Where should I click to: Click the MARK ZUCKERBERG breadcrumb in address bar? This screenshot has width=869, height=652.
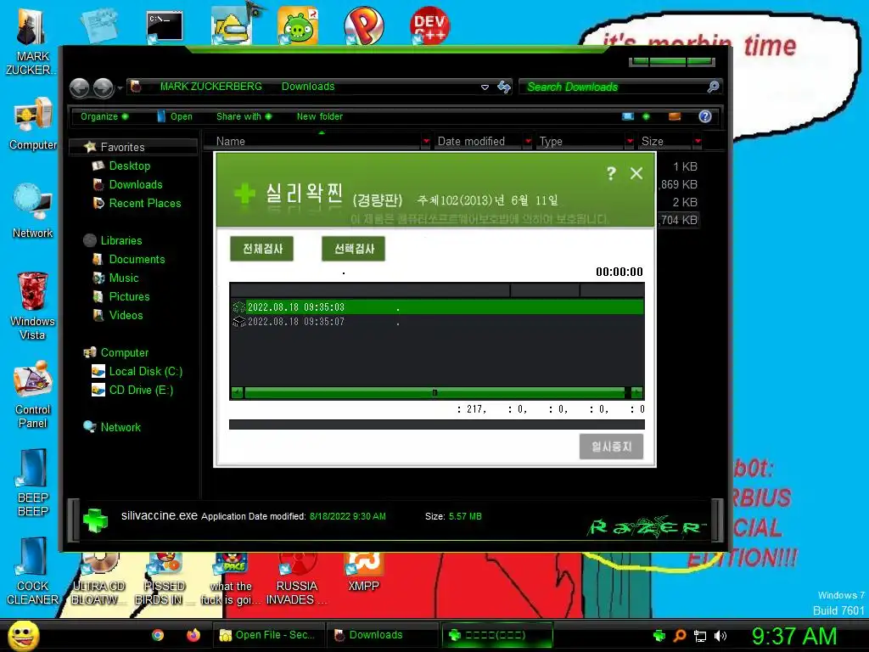[x=210, y=87]
